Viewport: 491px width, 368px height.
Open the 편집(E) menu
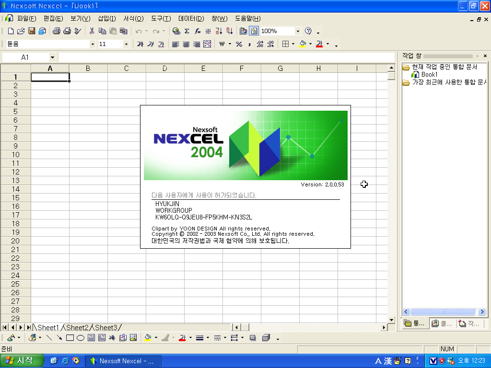point(53,19)
